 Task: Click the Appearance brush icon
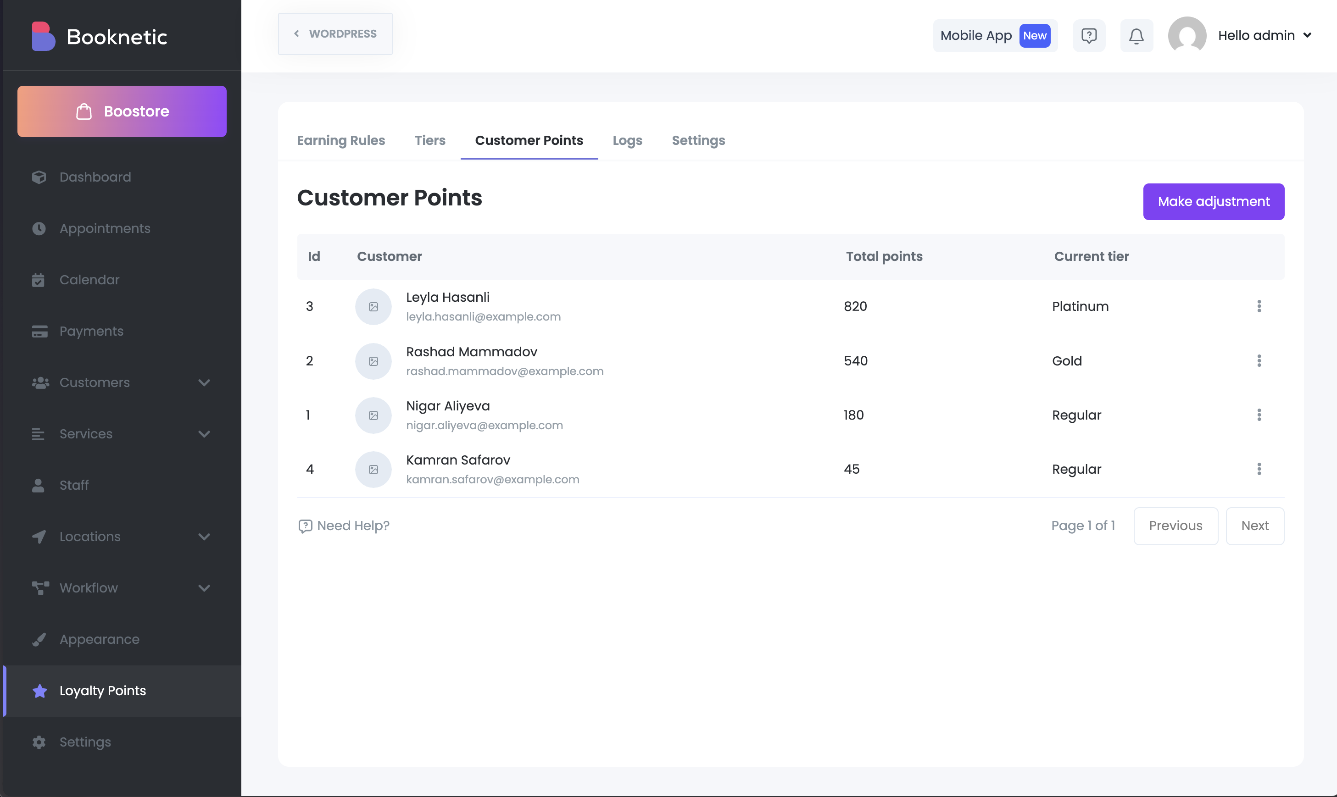point(39,639)
